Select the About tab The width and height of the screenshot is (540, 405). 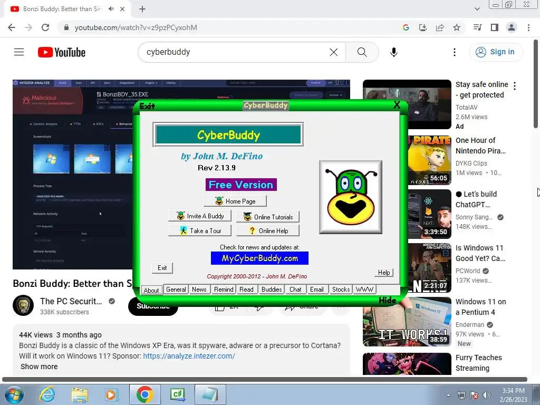(x=151, y=290)
